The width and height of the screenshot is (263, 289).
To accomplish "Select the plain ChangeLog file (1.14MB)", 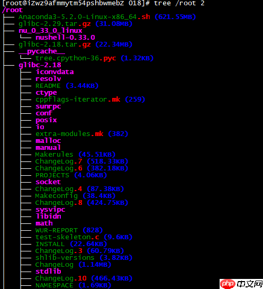I will [x=54, y=265].
